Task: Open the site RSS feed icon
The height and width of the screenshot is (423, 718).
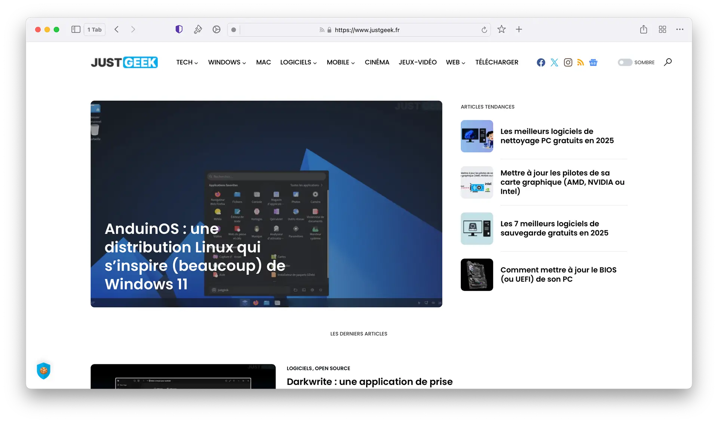Action: pos(580,62)
